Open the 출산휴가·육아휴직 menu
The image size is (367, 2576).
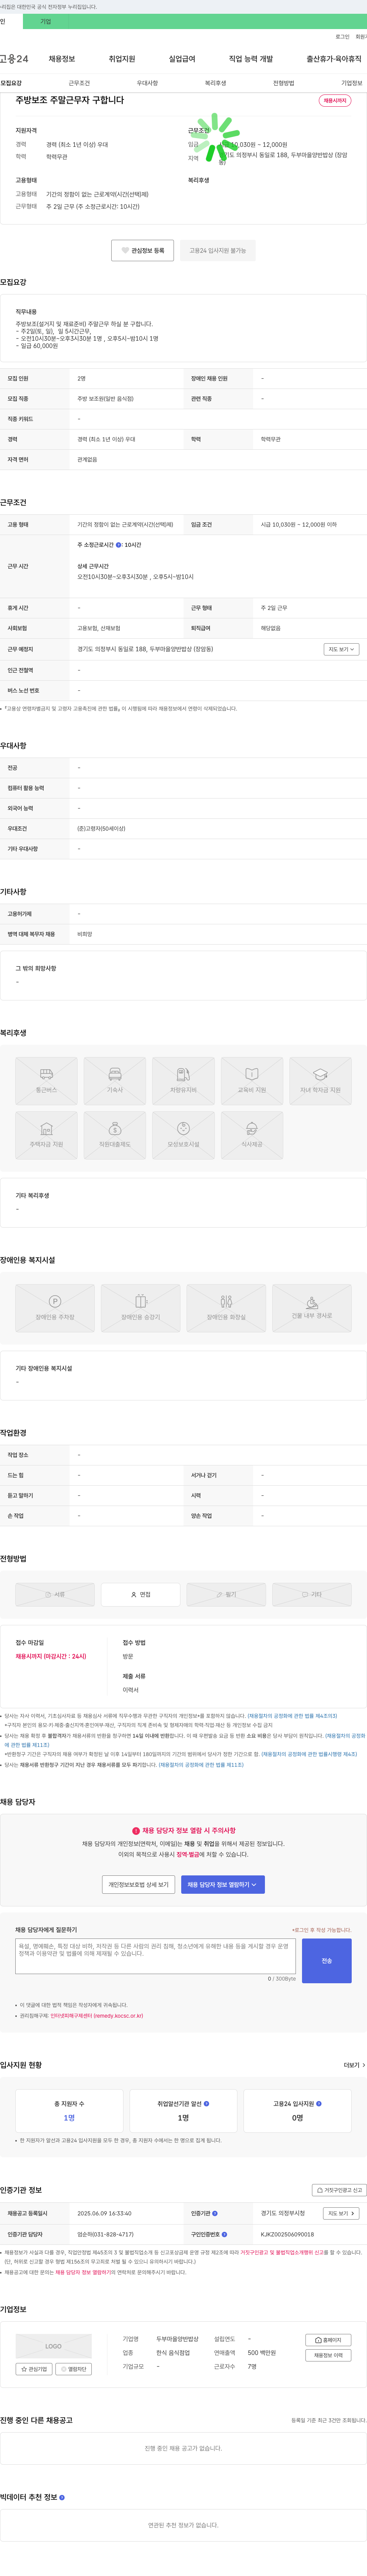pyautogui.click(x=334, y=59)
